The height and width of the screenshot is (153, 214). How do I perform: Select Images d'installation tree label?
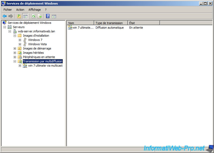[x=36, y=36]
